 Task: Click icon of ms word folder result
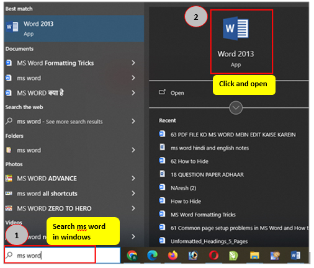[9, 150]
